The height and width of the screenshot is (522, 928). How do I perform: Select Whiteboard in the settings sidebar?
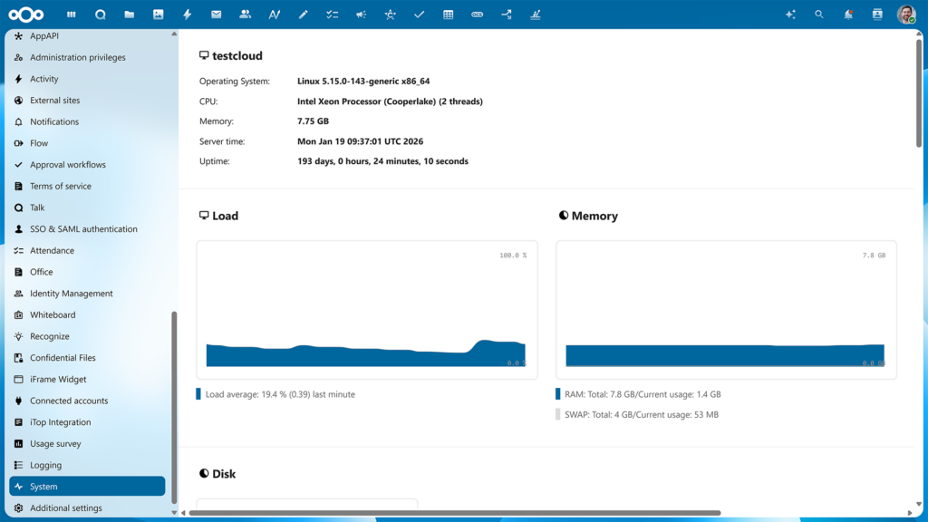coord(86,314)
